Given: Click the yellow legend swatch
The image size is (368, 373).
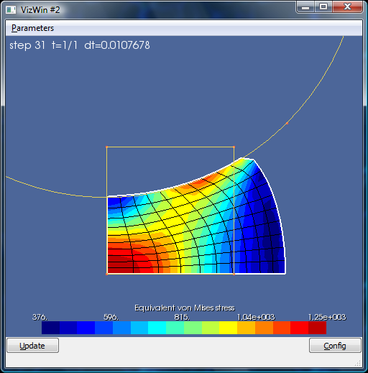Looking at the screenshot, I should [229, 328].
